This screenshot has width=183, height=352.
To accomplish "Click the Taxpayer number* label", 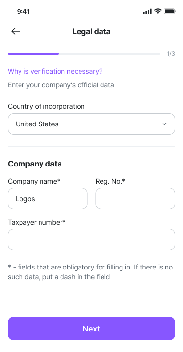I will click(x=37, y=222).
